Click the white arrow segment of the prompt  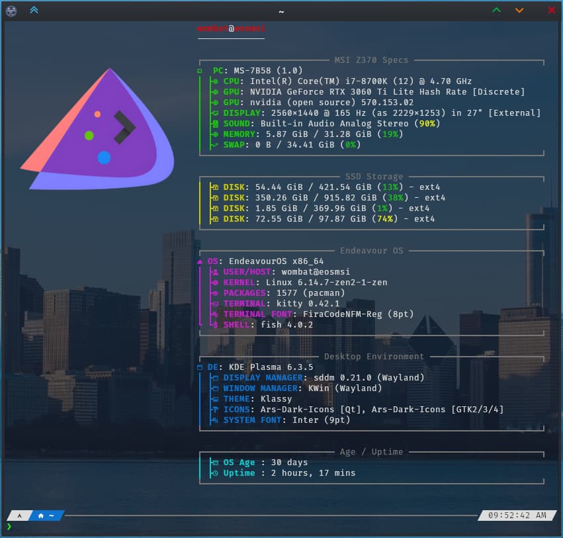coord(19,516)
